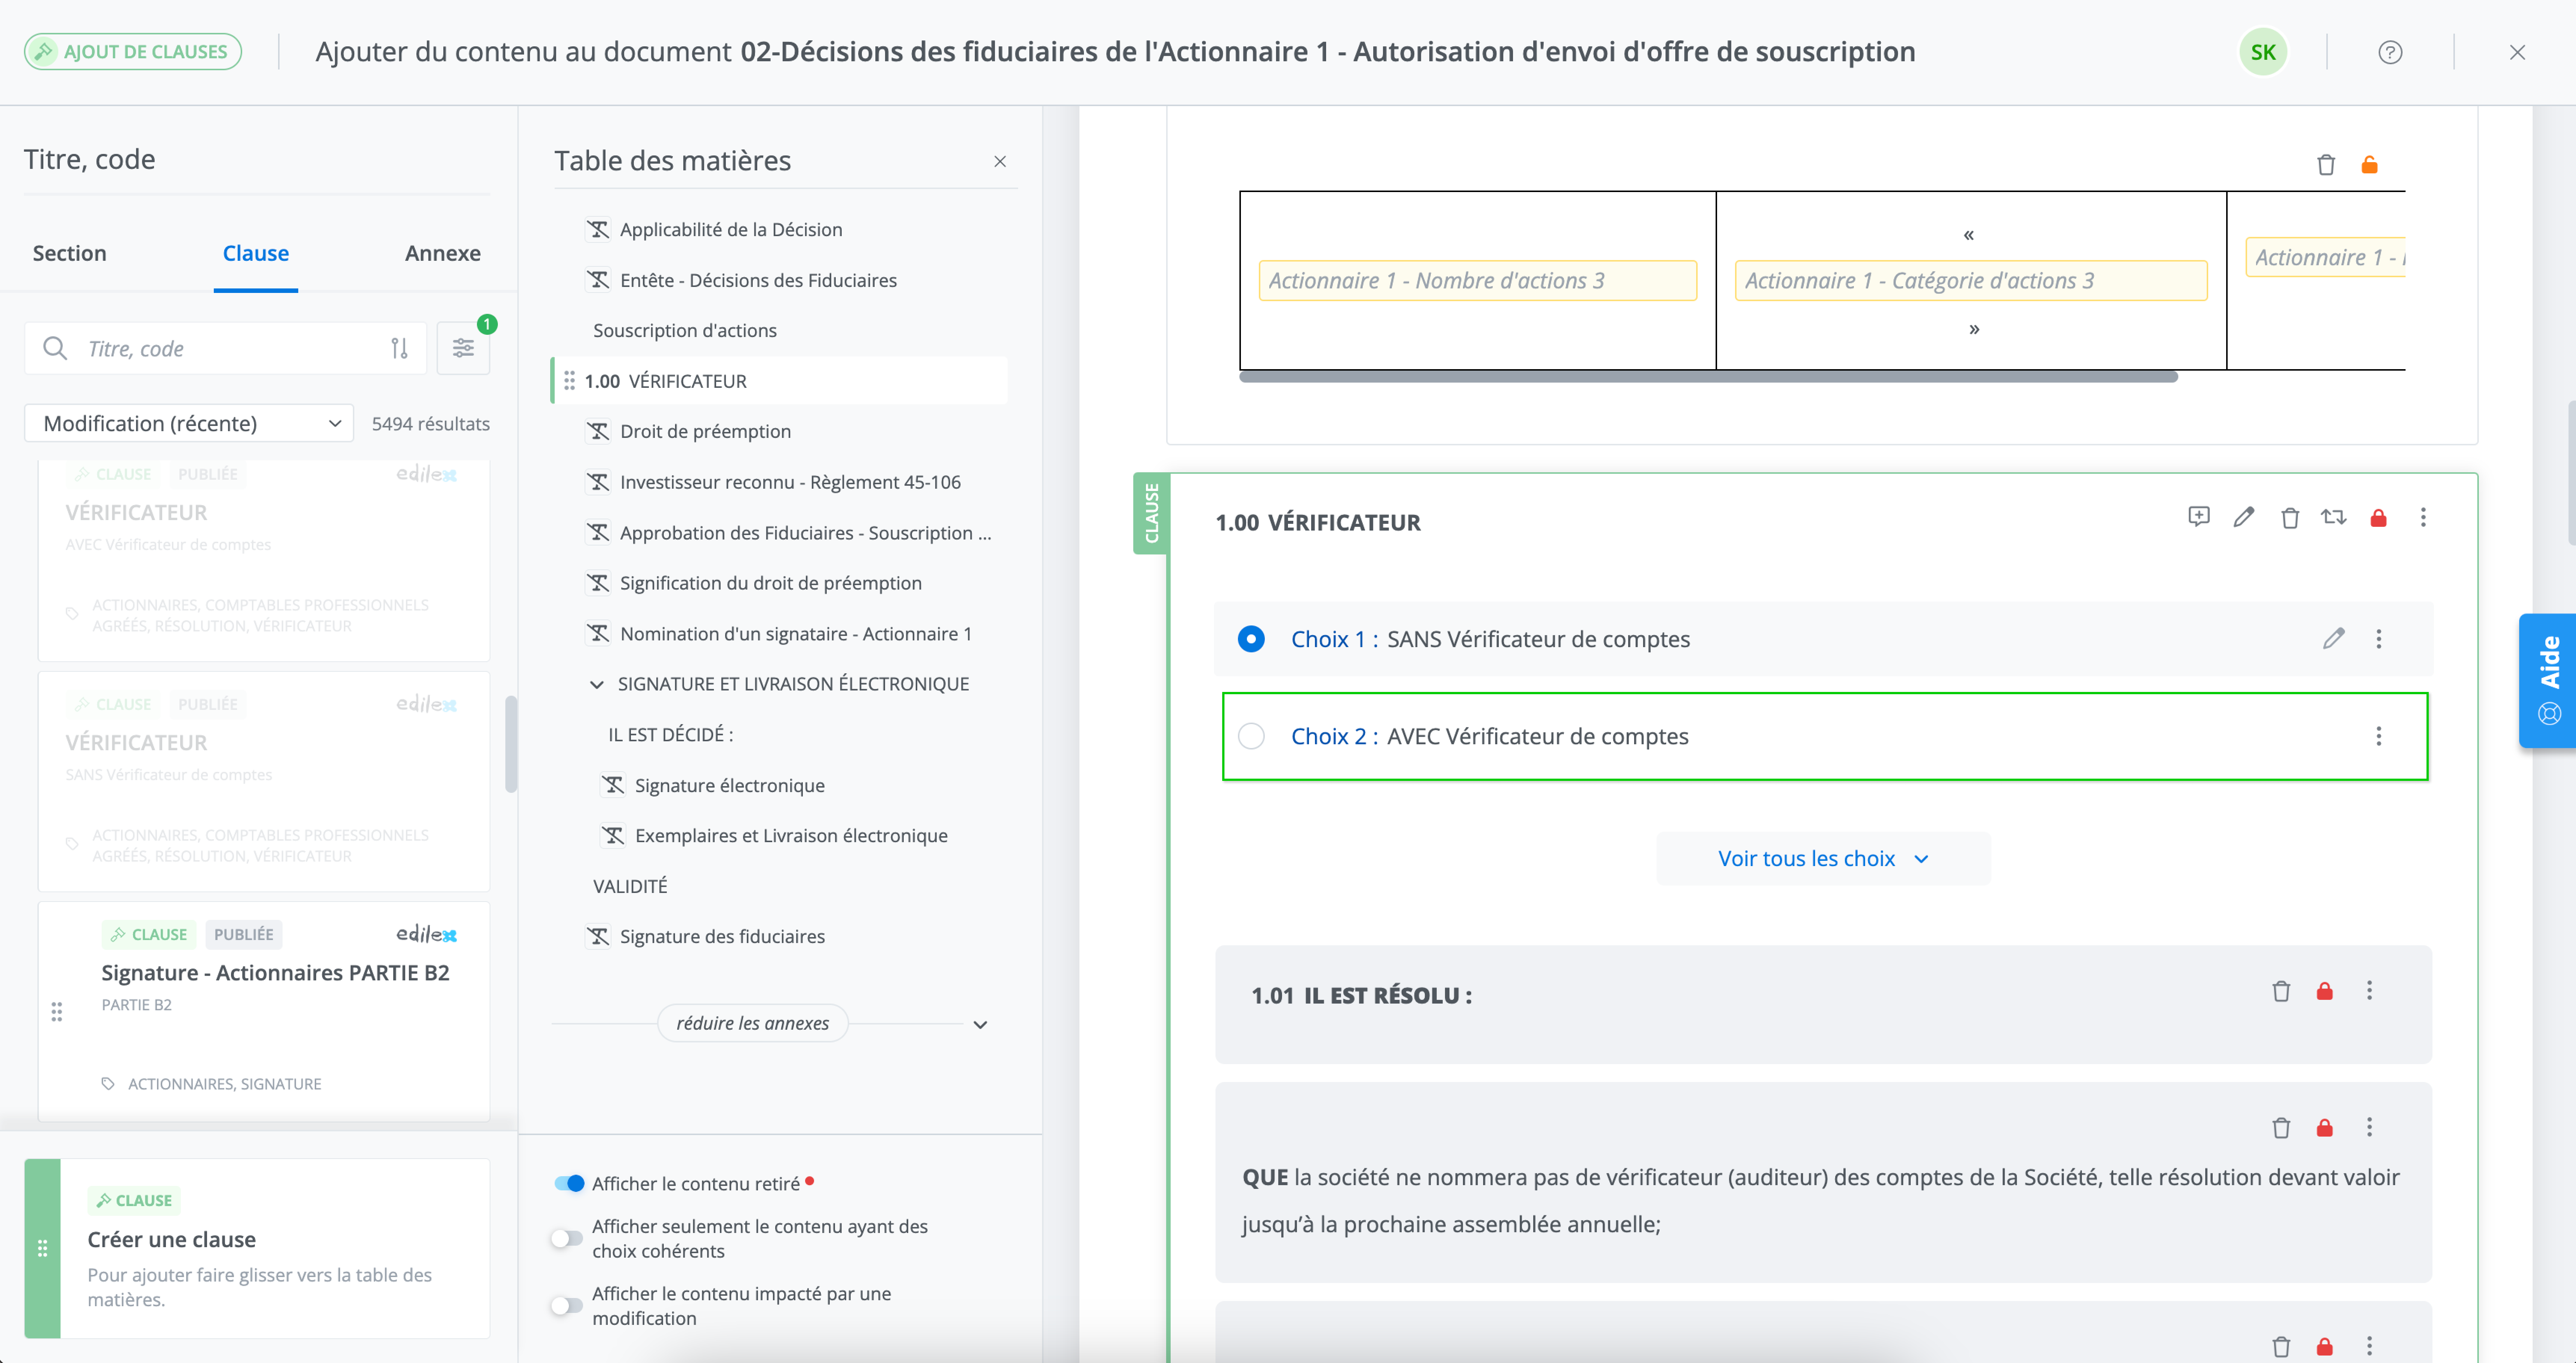2576x1363 pixels.
Task: Switch to the Annexe tab
Action: click(442, 254)
